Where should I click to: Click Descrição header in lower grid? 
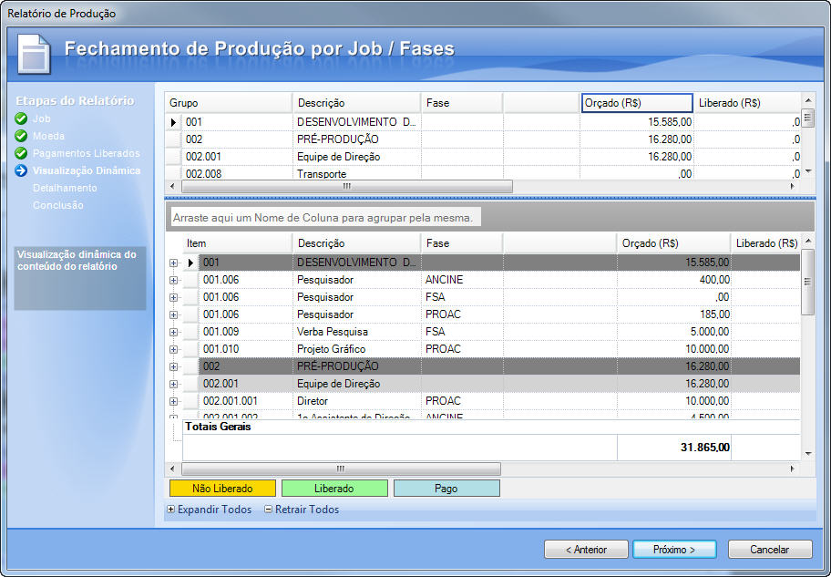click(356, 243)
